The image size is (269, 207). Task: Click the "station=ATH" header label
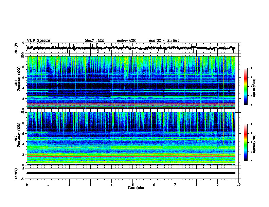tap(126, 41)
